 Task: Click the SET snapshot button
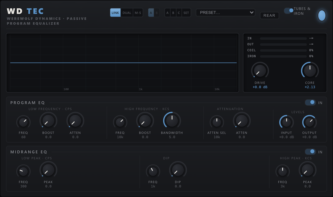coord(186,13)
